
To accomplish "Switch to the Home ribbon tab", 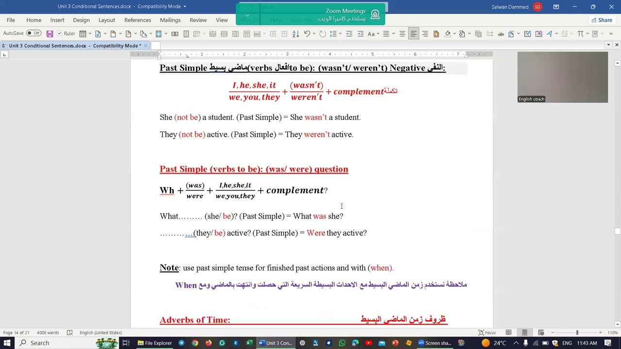I will pyautogui.click(x=33, y=20).
